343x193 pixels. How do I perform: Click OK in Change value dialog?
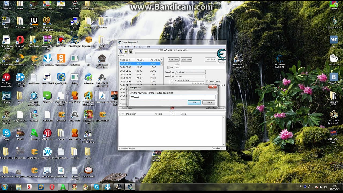195,102
